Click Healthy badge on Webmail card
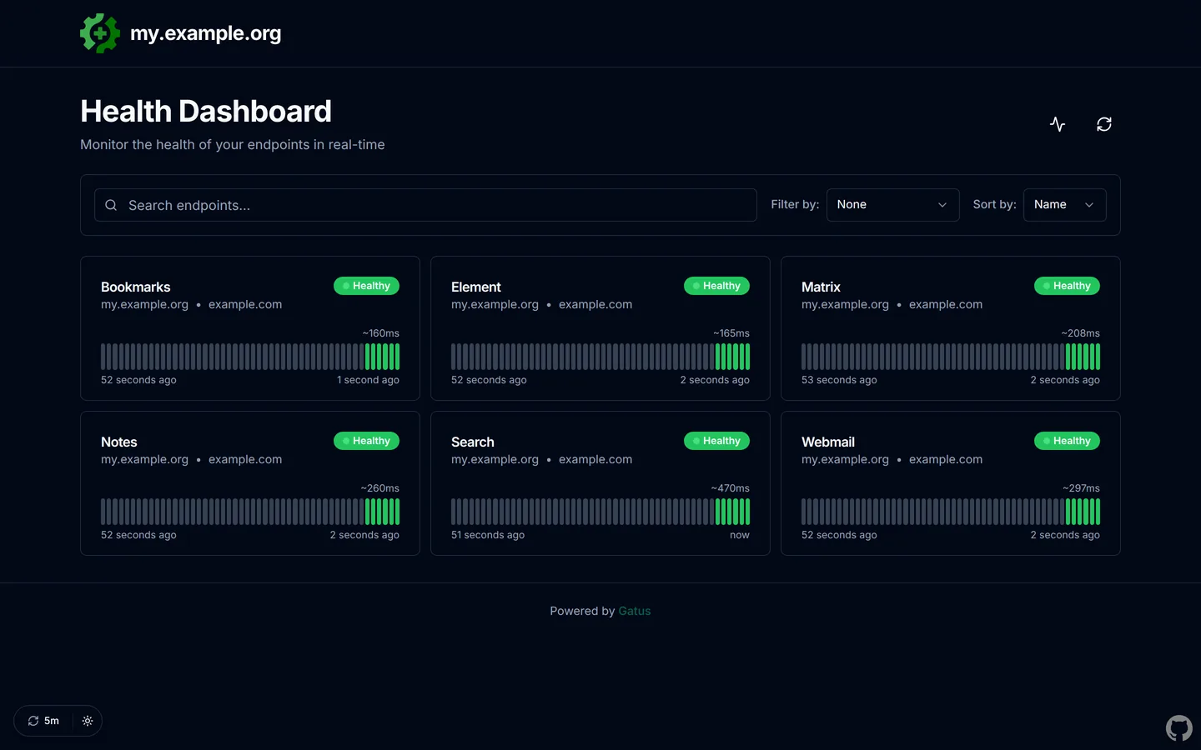 [x=1067, y=441]
